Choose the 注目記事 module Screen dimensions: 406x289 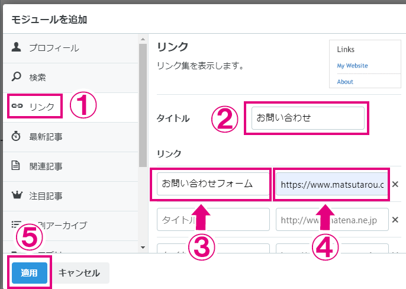point(70,196)
